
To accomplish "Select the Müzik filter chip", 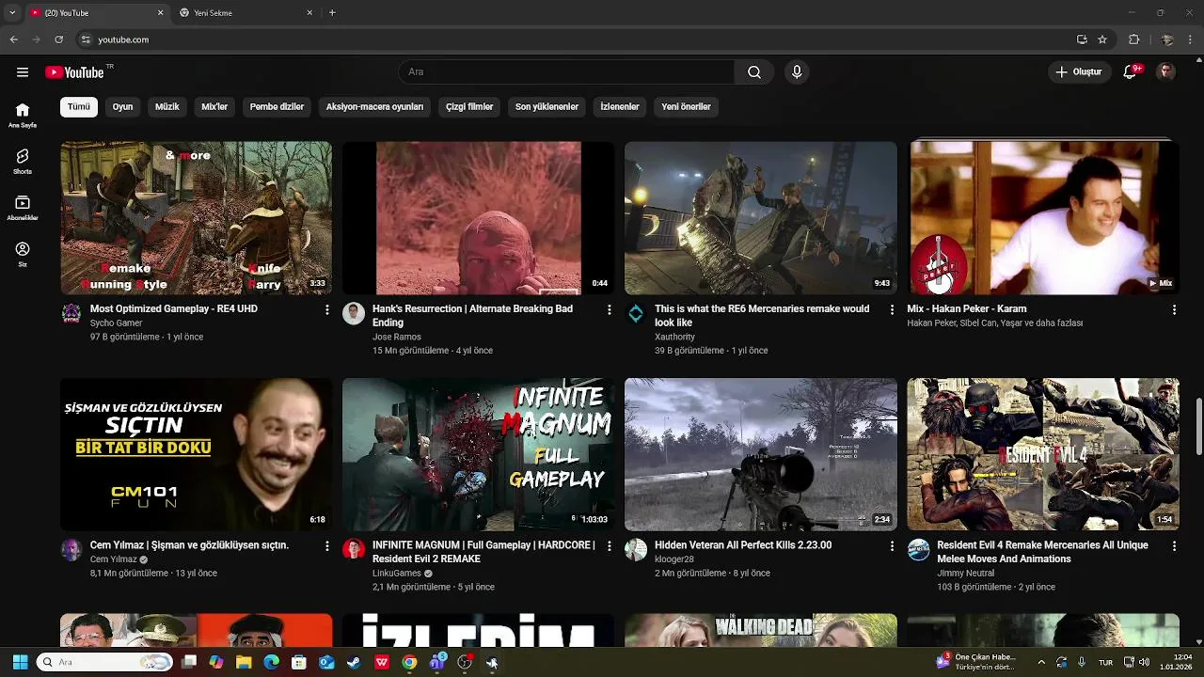I will tap(167, 107).
